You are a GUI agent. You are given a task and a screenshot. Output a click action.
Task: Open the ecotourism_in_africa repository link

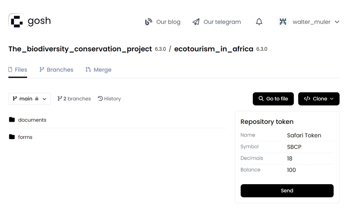click(x=214, y=49)
